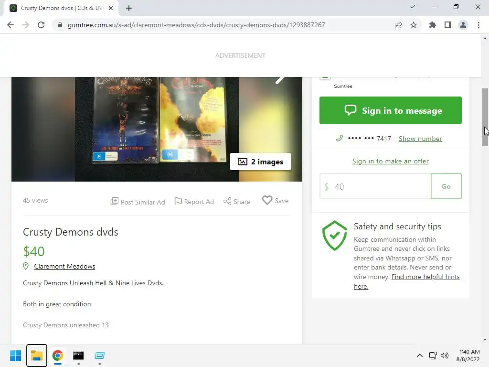Image resolution: width=489 pixels, height=367 pixels.
Task: Close the Crusty Demons dvds tab
Action: (111, 8)
